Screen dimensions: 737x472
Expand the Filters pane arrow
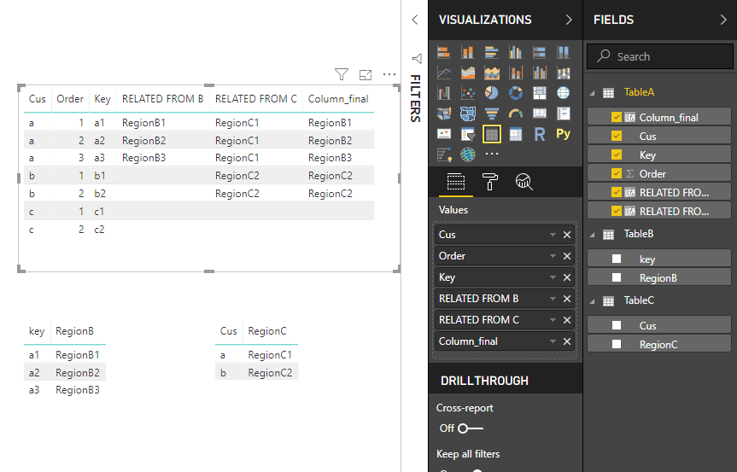coord(414,20)
